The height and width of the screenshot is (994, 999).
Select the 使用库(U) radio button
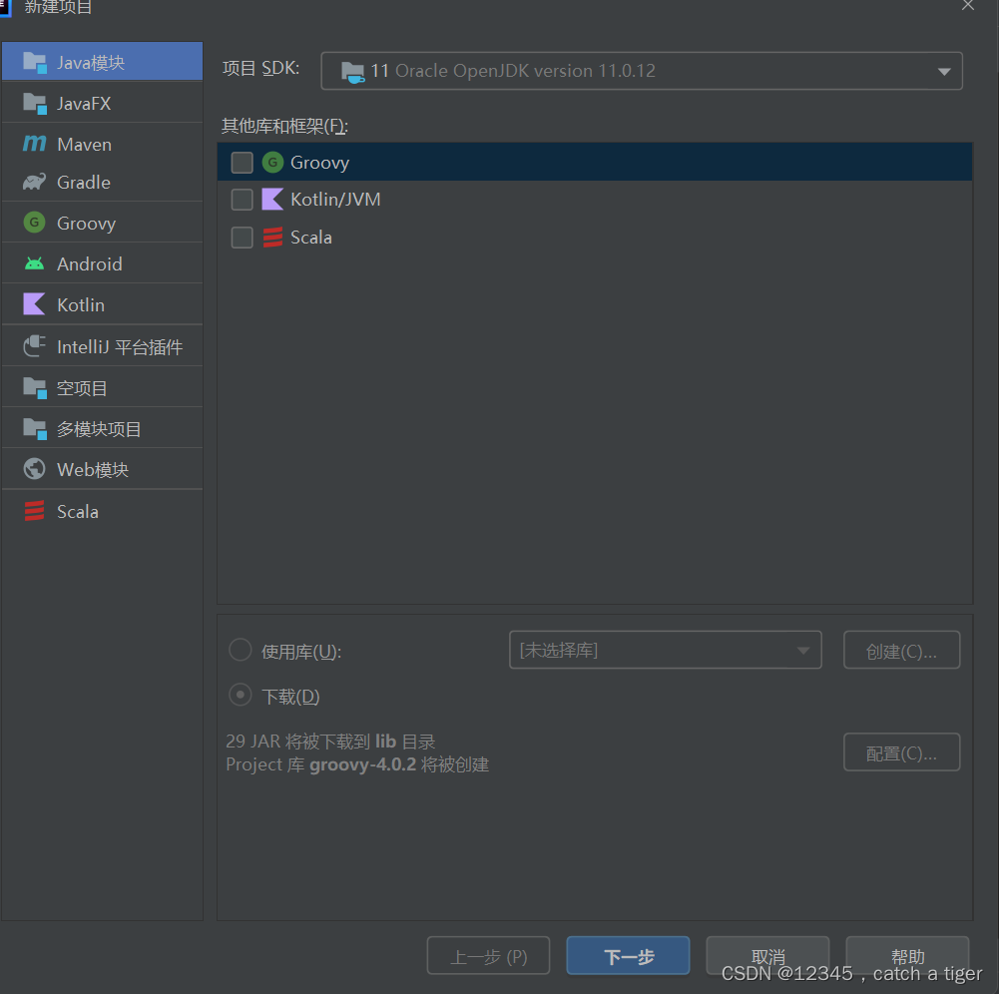(241, 650)
